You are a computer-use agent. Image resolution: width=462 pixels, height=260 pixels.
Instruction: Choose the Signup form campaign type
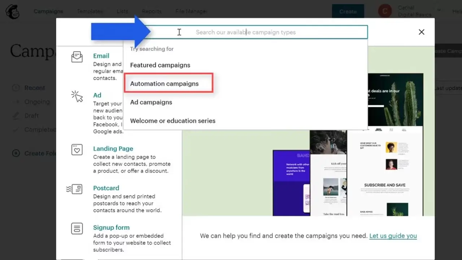pyautogui.click(x=111, y=227)
